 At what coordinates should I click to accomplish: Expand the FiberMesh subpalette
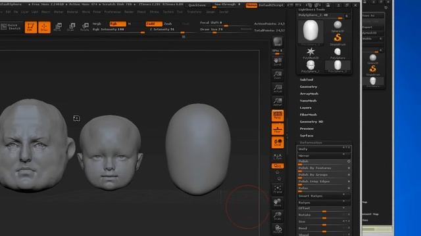pyautogui.click(x=309, y=115)
